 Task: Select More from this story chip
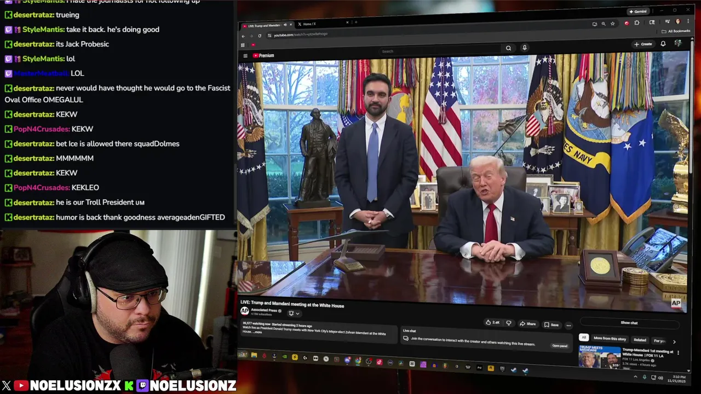[x=610, y=339]
